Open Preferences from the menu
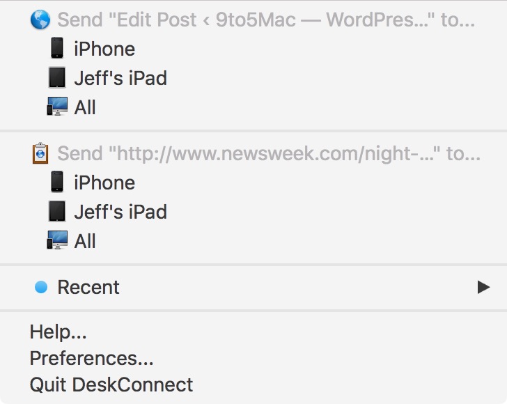Image resolution: width=507 pixels, height=404 pixels. click(x=91, y=358)
